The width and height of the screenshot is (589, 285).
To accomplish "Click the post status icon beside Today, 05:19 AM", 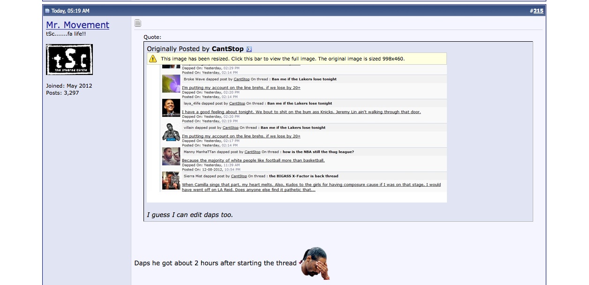I will click(x=47, y=11).
